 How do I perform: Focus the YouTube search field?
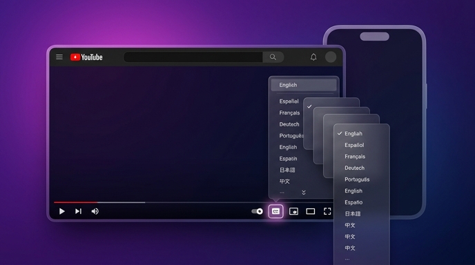[x=193, y=57]
